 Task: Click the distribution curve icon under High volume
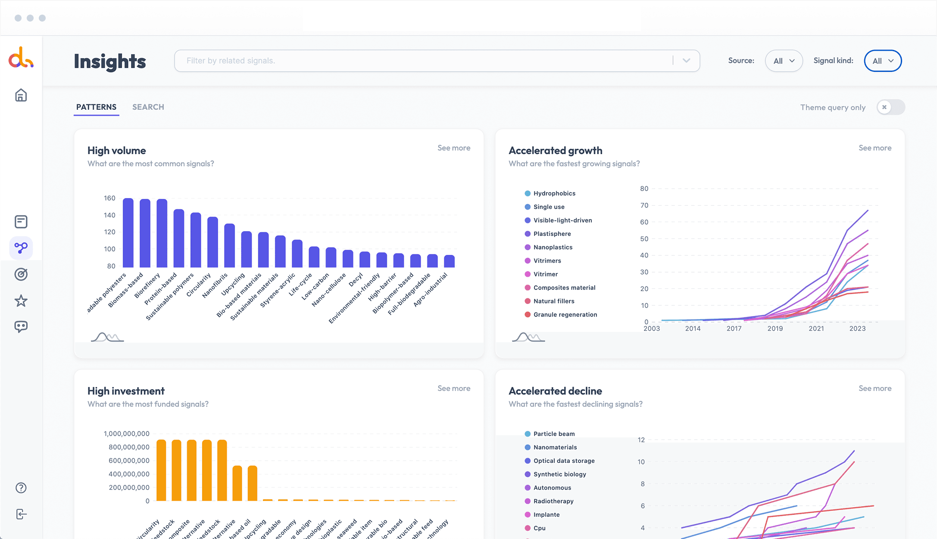coord(107,337)
